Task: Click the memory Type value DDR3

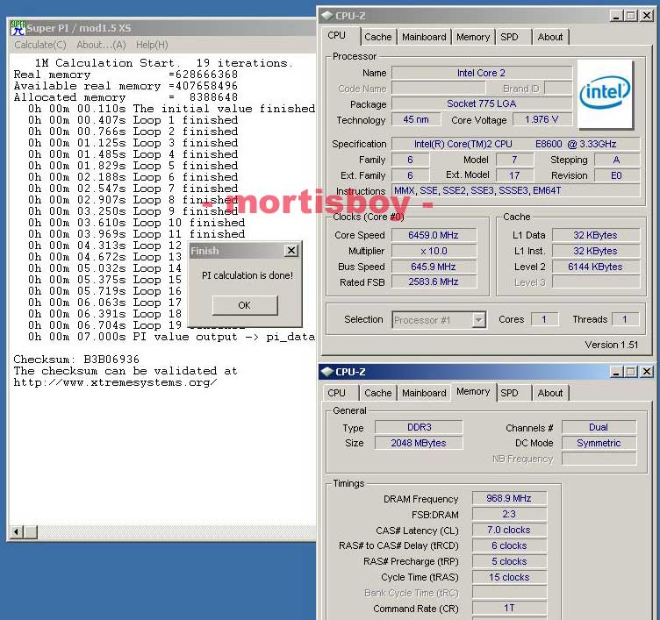Action: [419, 427]
